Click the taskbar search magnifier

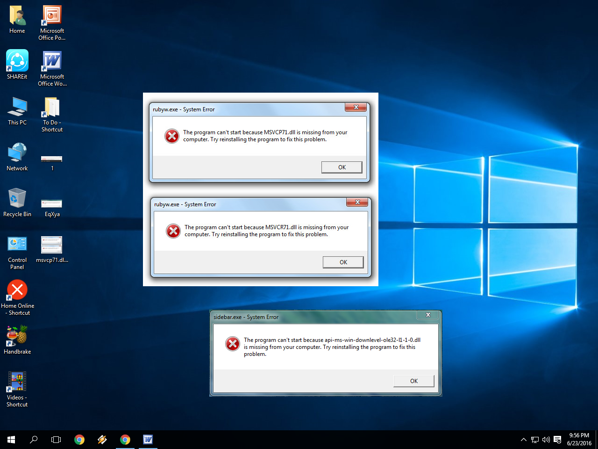point(34,440)
